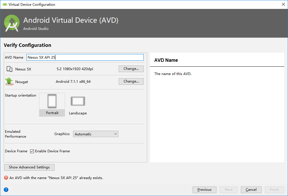Click the AVD Name input field

click(x=85, y=57)
